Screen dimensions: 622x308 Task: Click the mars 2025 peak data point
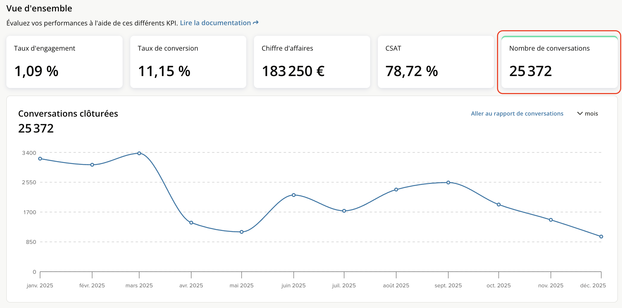[x=139, y=153]
